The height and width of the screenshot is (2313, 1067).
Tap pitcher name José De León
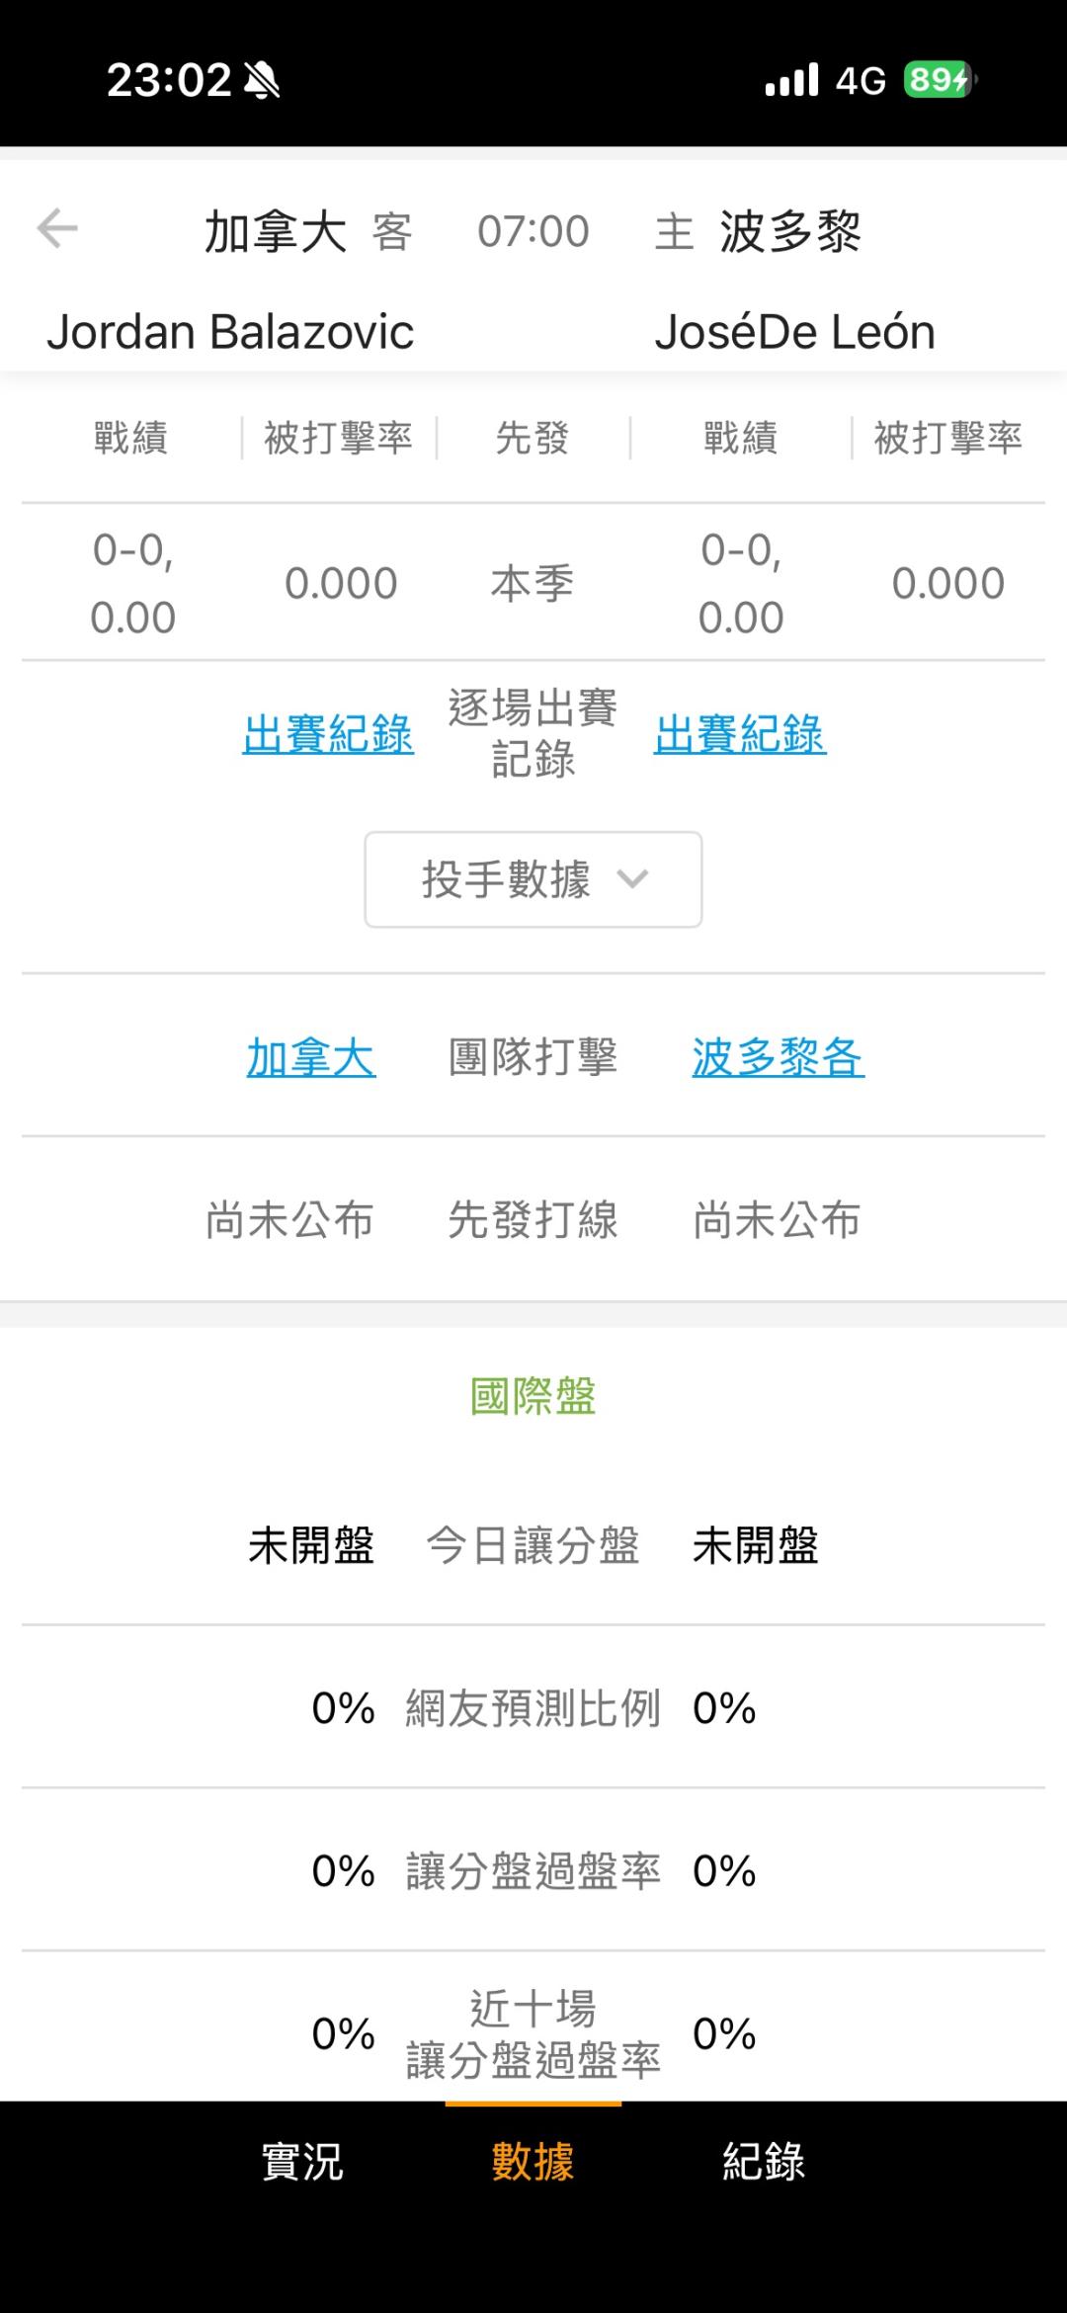point(794,332)
